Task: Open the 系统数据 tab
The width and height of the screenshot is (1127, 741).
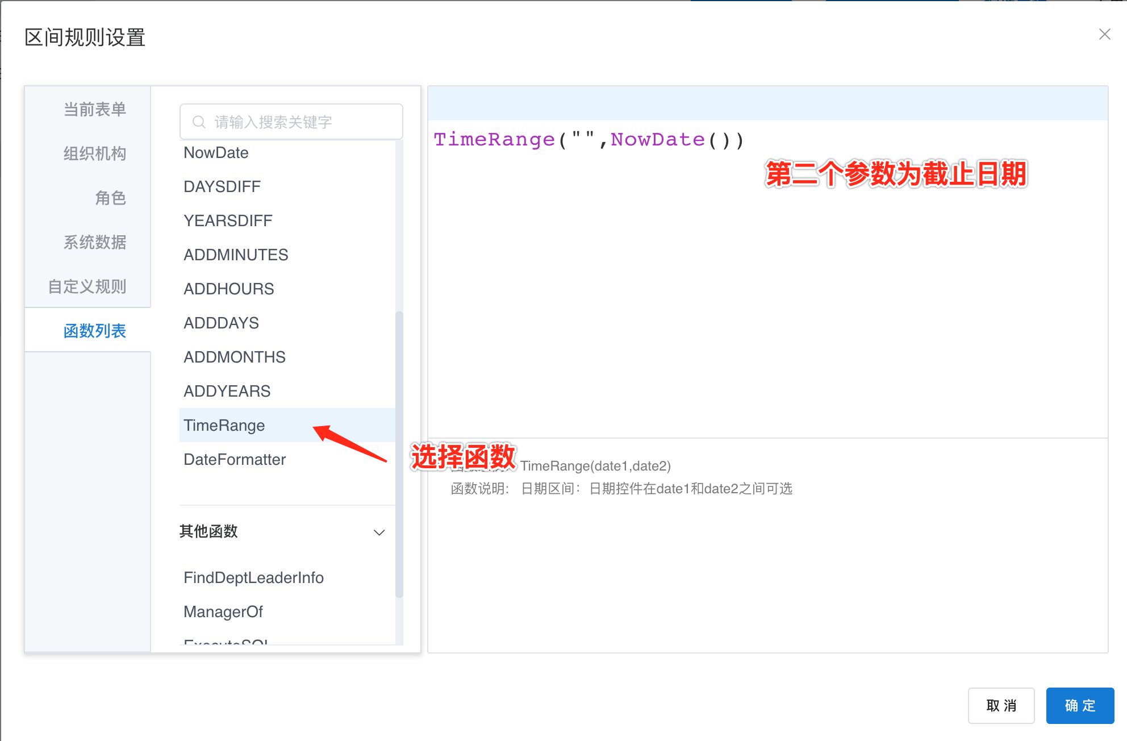Action: (x=94, y=242)
